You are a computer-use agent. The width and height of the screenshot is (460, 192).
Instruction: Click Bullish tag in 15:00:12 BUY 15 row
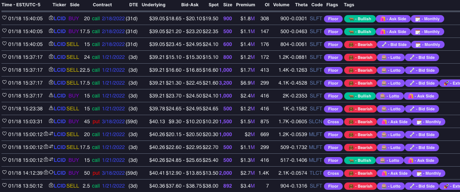coord(360,160)
